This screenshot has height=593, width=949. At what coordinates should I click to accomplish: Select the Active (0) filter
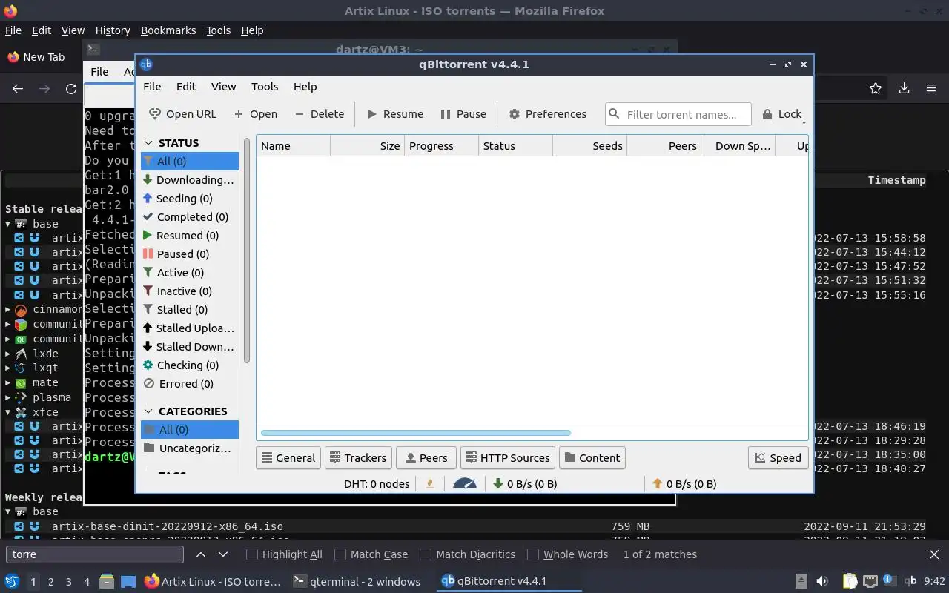(190, 273)
